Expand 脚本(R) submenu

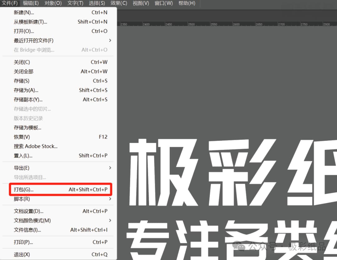pyautogui.click(x=58, y=199)
